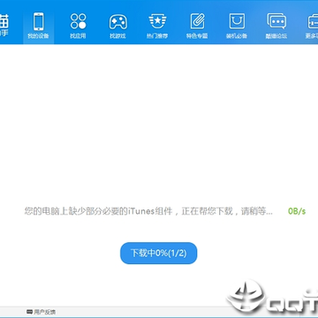The image size is (318, 318).
Task: Visit the 酷猫论坛 chat bubble tab
Action: click(x=276, y=26)
